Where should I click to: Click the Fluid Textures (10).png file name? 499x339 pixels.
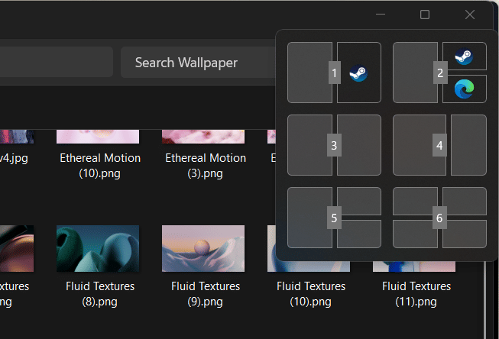[x=311, y=294]
